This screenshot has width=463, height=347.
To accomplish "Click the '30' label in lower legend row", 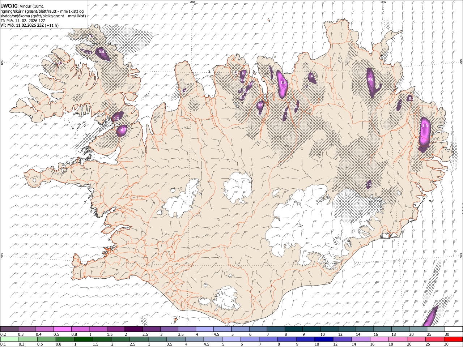I will [x=447, y=344].
